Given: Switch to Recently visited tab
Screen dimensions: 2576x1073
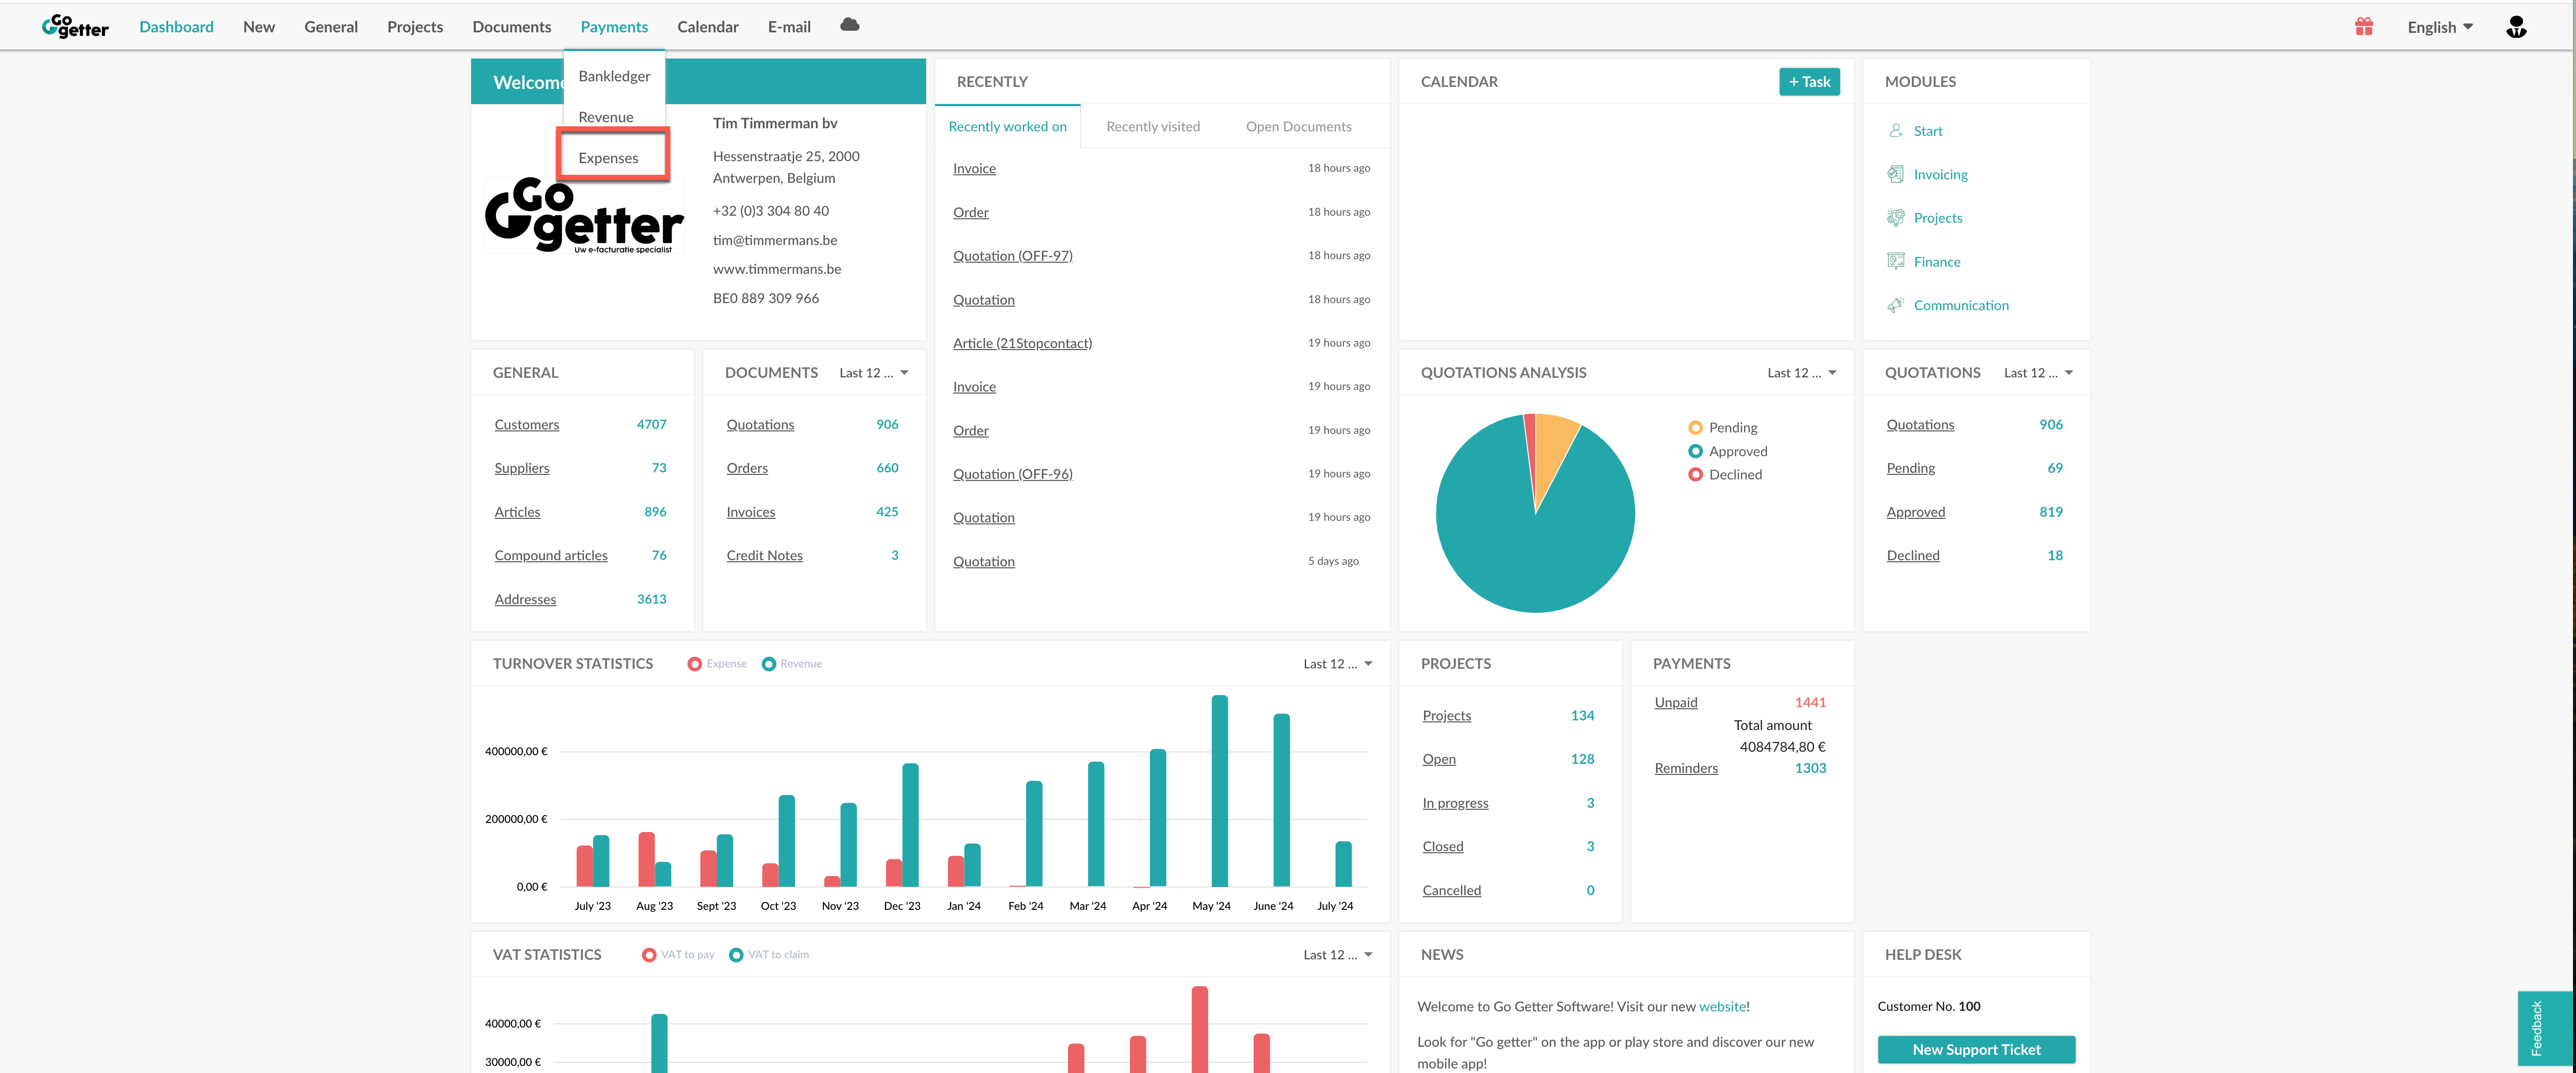Looking at the screenshot, I should pyautogui.click(x=1153, y=127).
